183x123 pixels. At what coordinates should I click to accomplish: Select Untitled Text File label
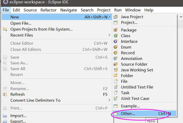click(x=137, y=87)
